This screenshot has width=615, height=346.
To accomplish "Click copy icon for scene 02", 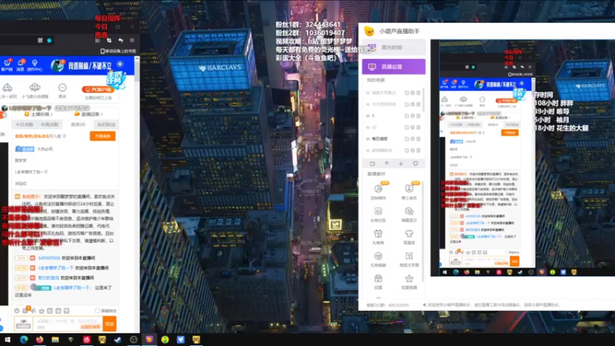I will [407, 128].
